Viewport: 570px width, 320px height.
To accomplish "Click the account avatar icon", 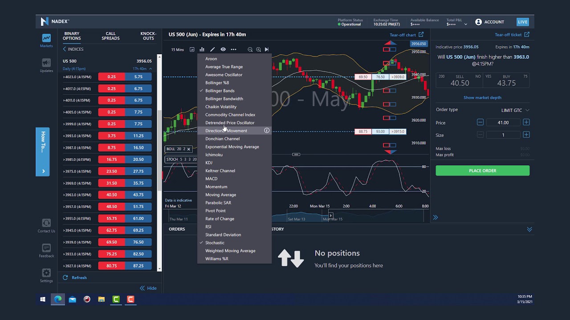I will click(x=478, y=22).
